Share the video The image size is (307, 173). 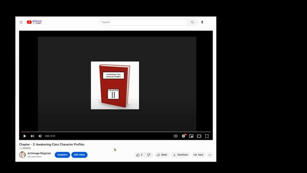pyautogui.click(x=162, y=155)
